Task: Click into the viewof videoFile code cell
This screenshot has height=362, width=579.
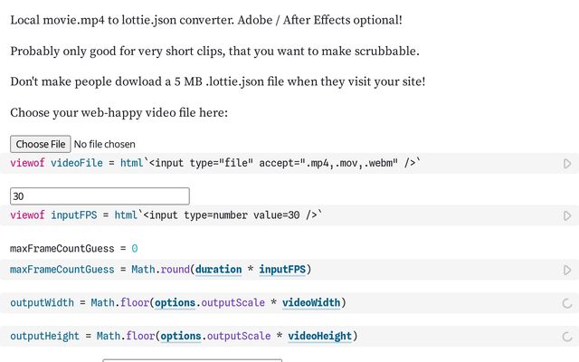Action: point(470,164)
